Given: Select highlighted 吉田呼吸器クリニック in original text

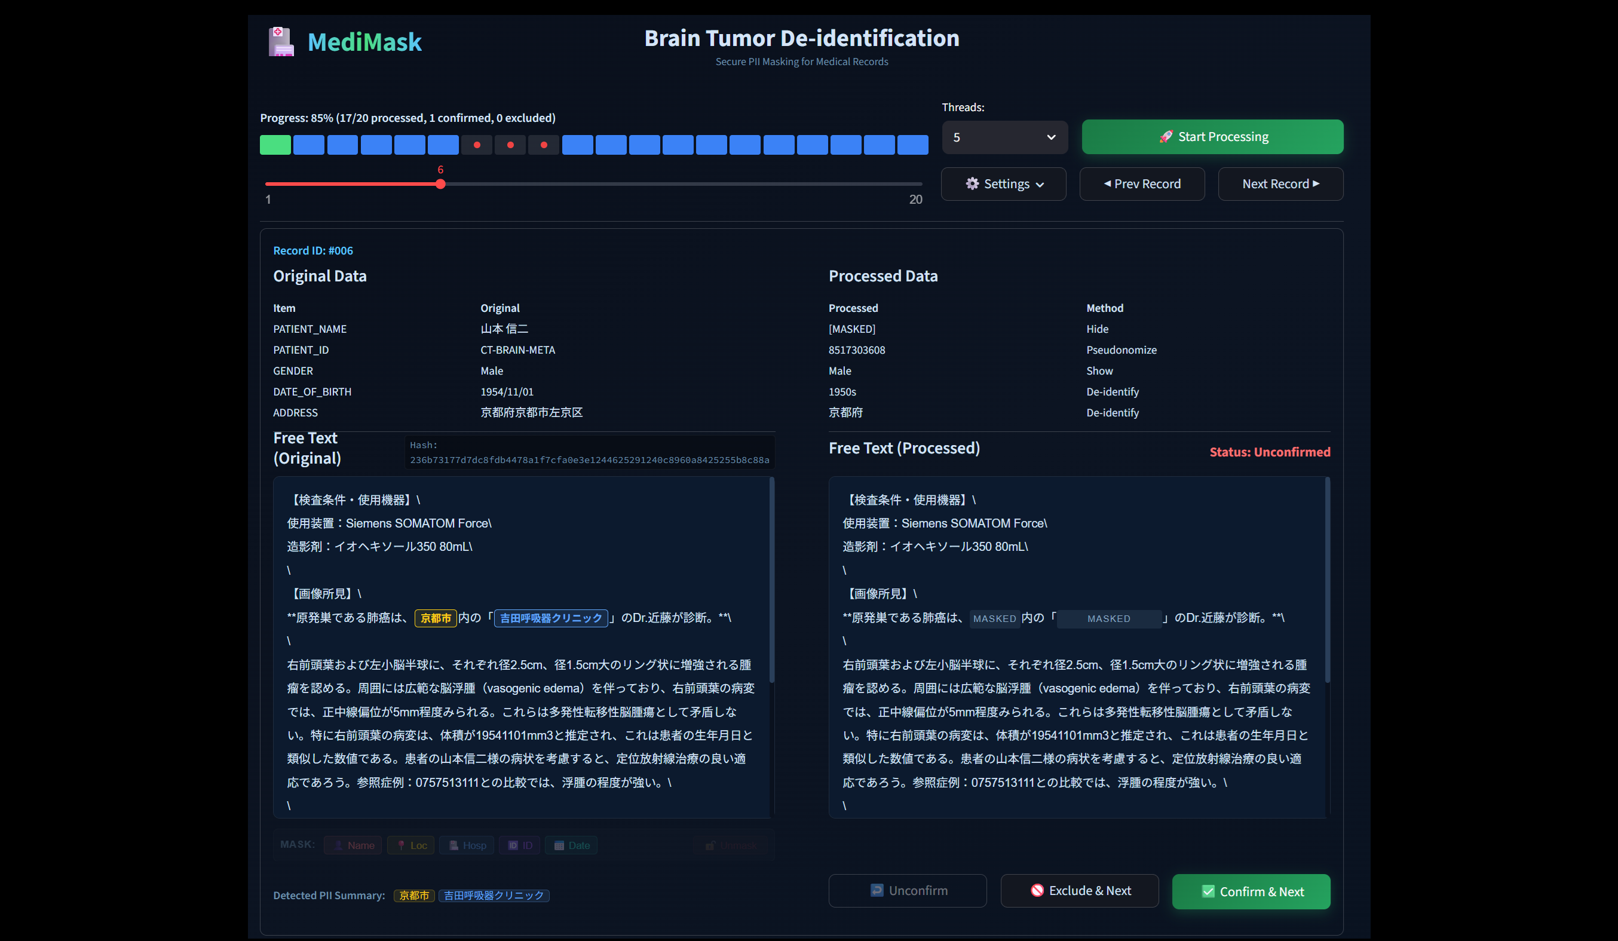Looking at the screenshot, I should (x=551, y=618).
